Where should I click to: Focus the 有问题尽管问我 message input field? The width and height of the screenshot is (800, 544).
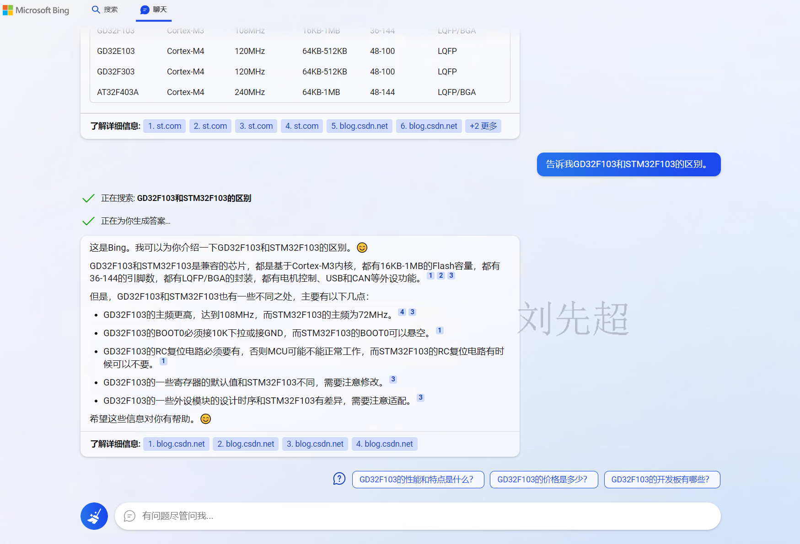418,516
